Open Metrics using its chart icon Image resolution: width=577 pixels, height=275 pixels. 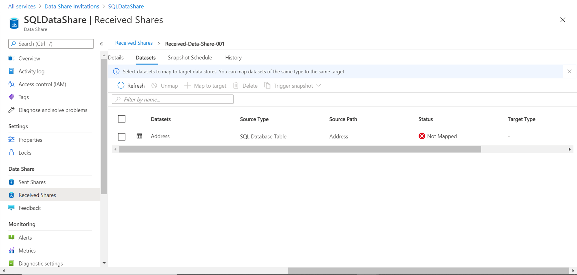12,250
